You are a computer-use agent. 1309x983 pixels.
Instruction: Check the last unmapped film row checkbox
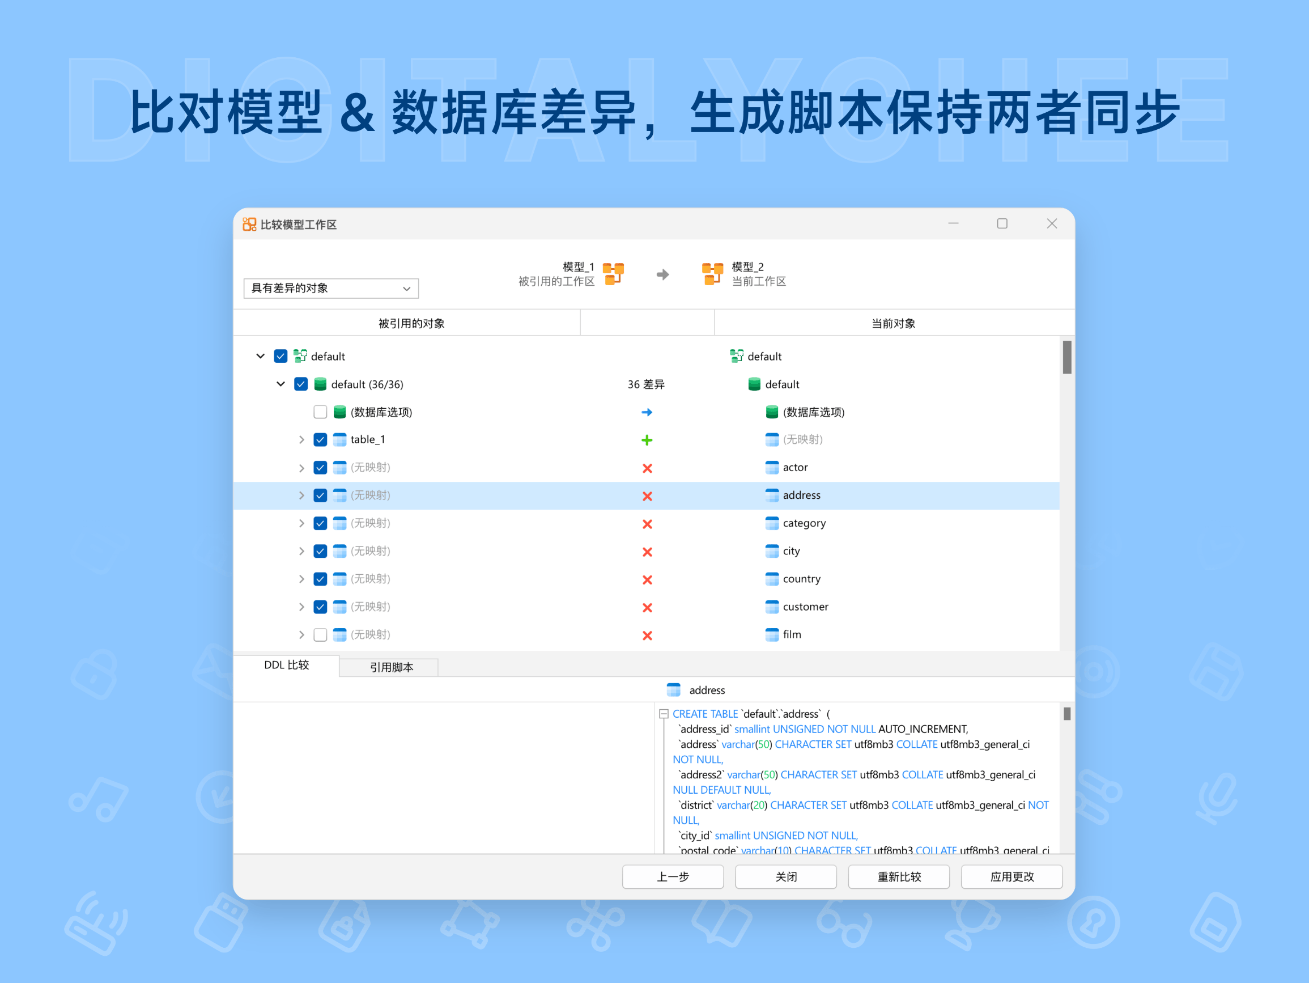click(320, 634)
